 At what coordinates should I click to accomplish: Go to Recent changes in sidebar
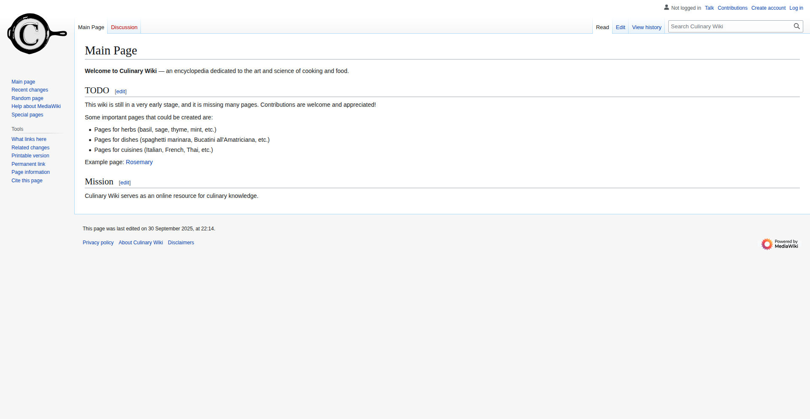[x=30, y=90]
